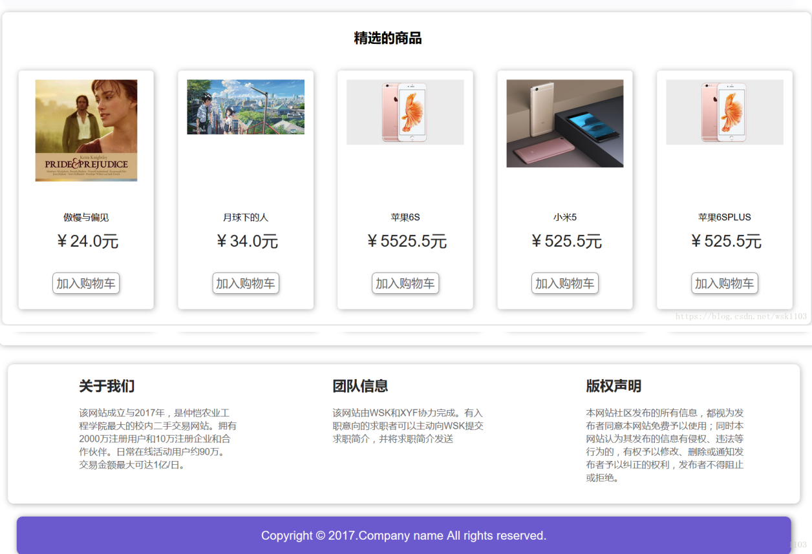Click the 苹果6SPLUS price ￥525.5元
This screenshot has width=812, height=554.
pos(725,241)
